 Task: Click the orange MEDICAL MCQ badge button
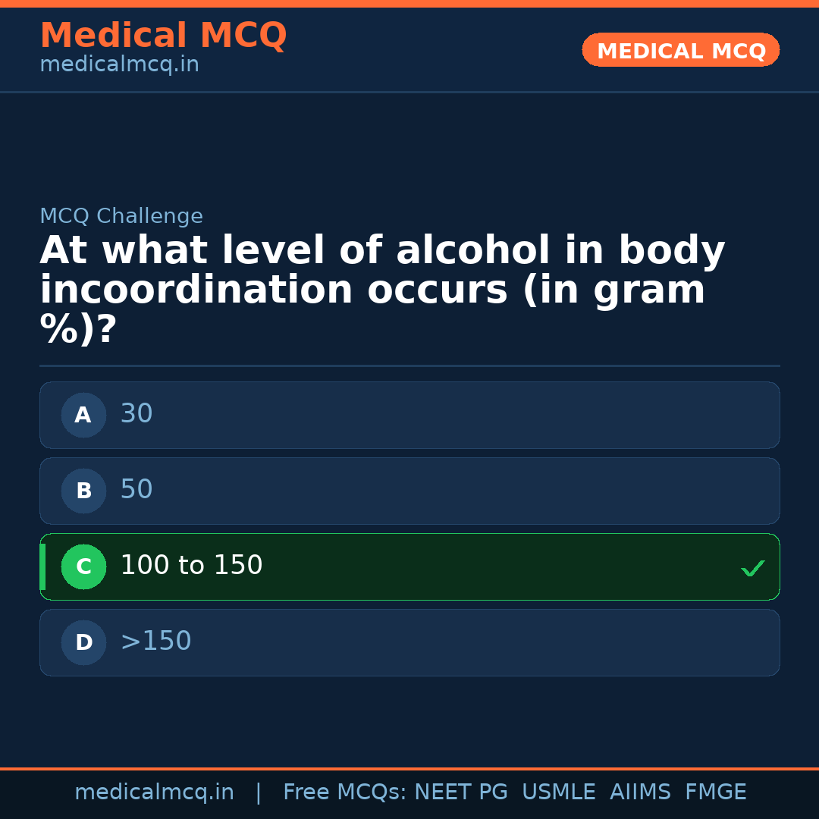(x=680, y=50)
